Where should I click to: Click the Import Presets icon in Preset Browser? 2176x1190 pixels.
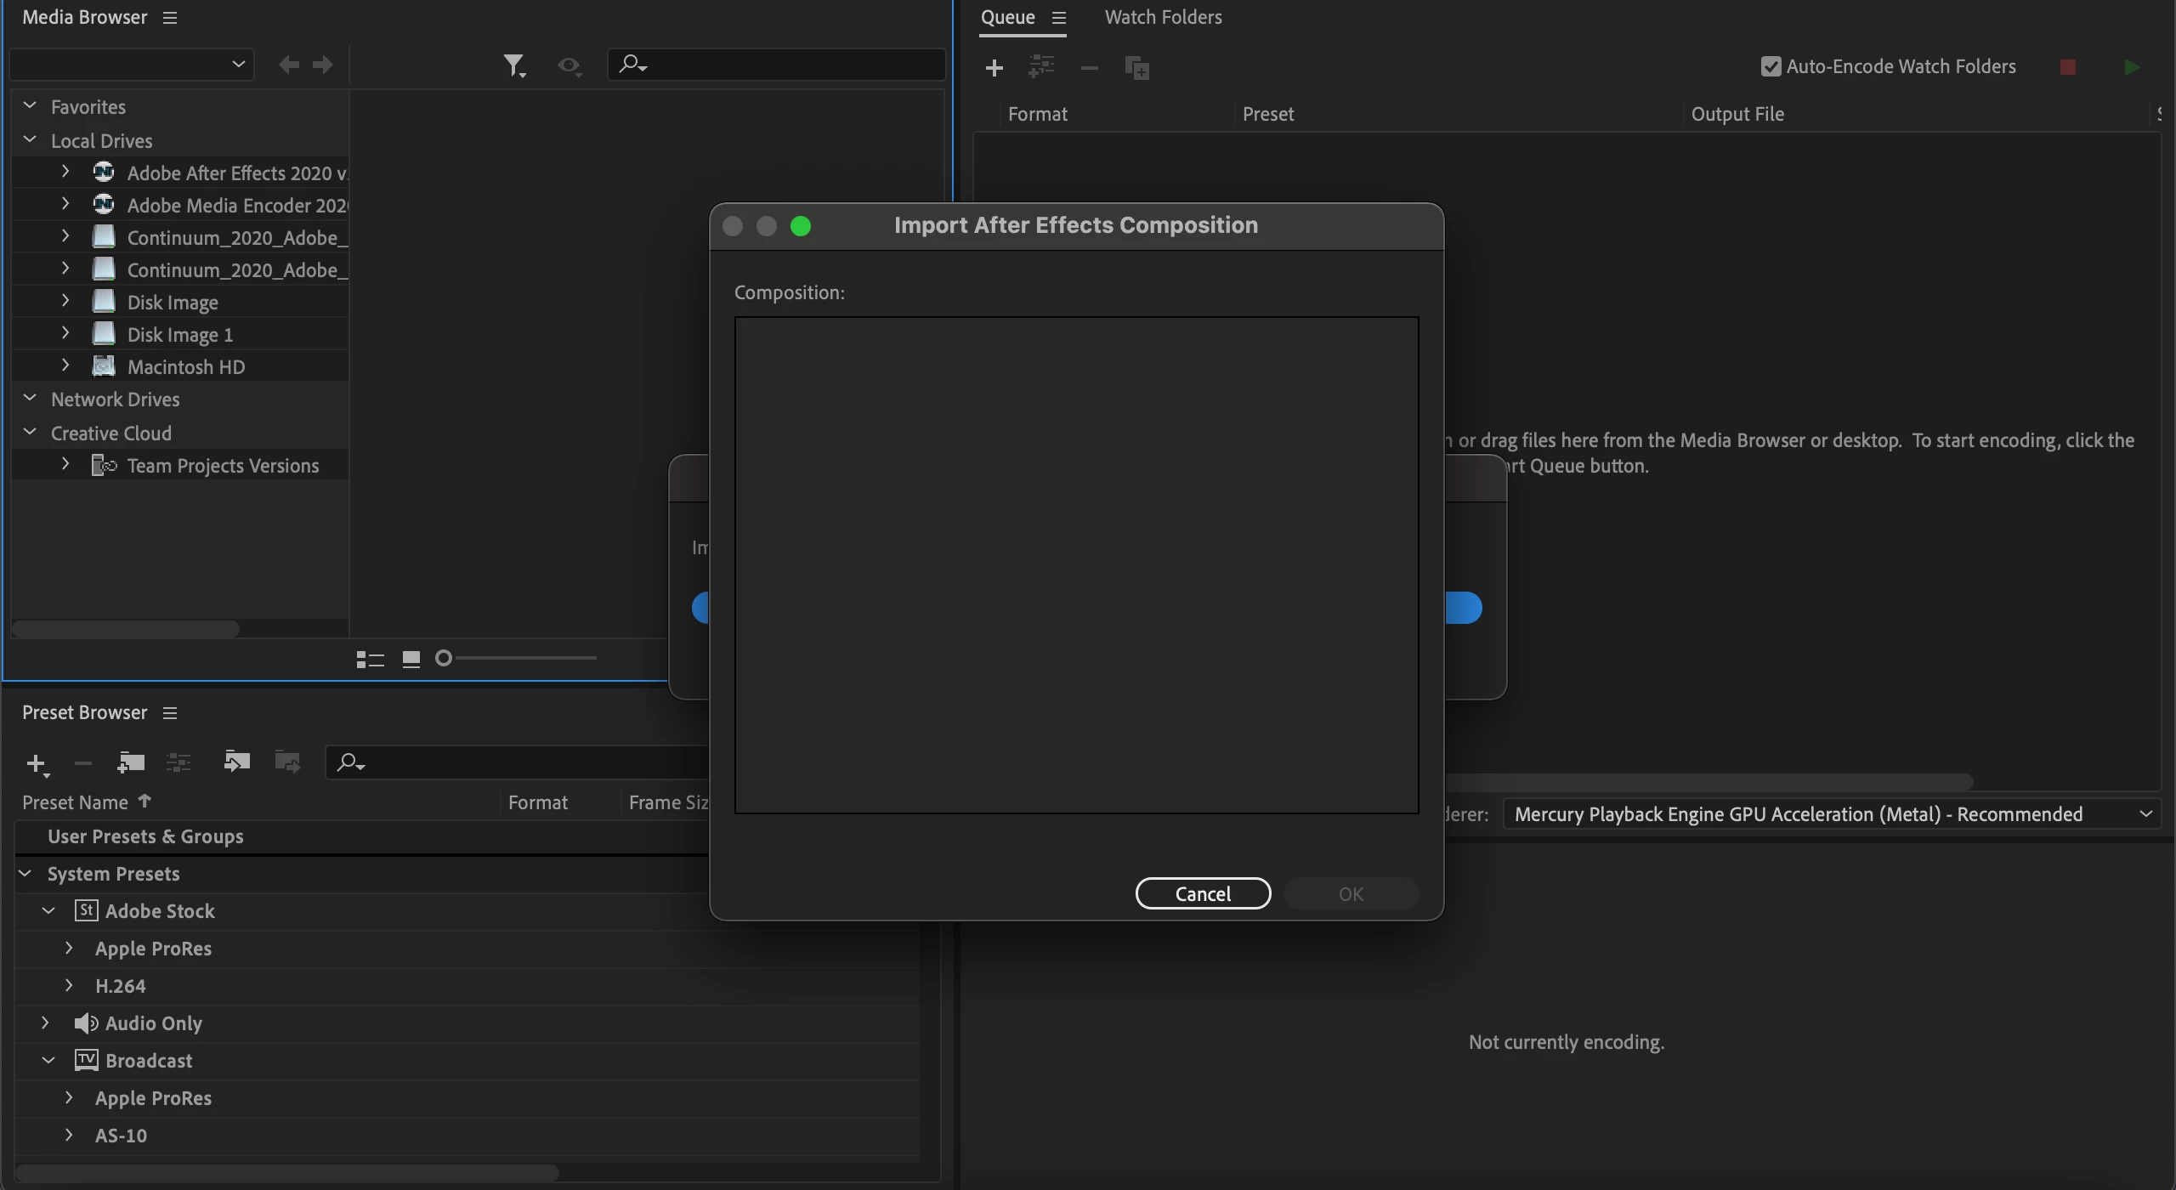pyautogui.click(x=236, y=762)
